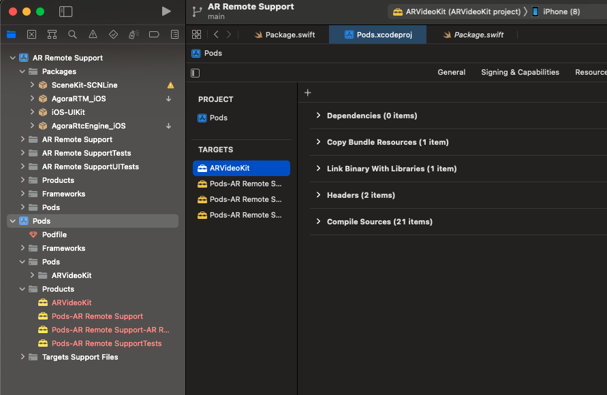Click the AgoraRtcEngine_iOS download arrow
This screenshot has height=395, width=607.
pyautogui.click(x=169, y=126)
